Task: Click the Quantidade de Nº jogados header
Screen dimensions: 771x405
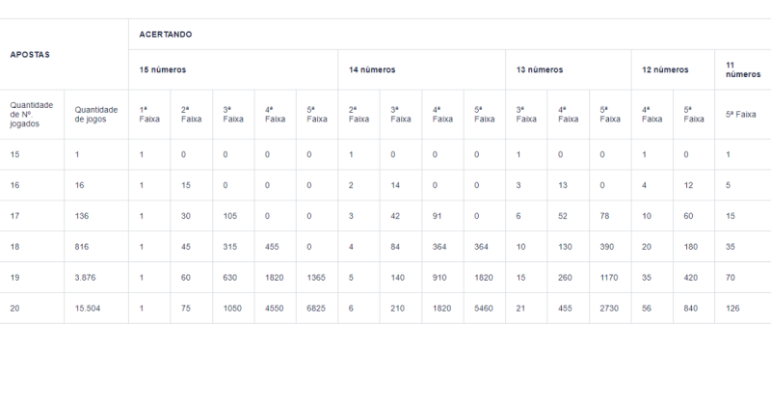Action: [32, 115]
